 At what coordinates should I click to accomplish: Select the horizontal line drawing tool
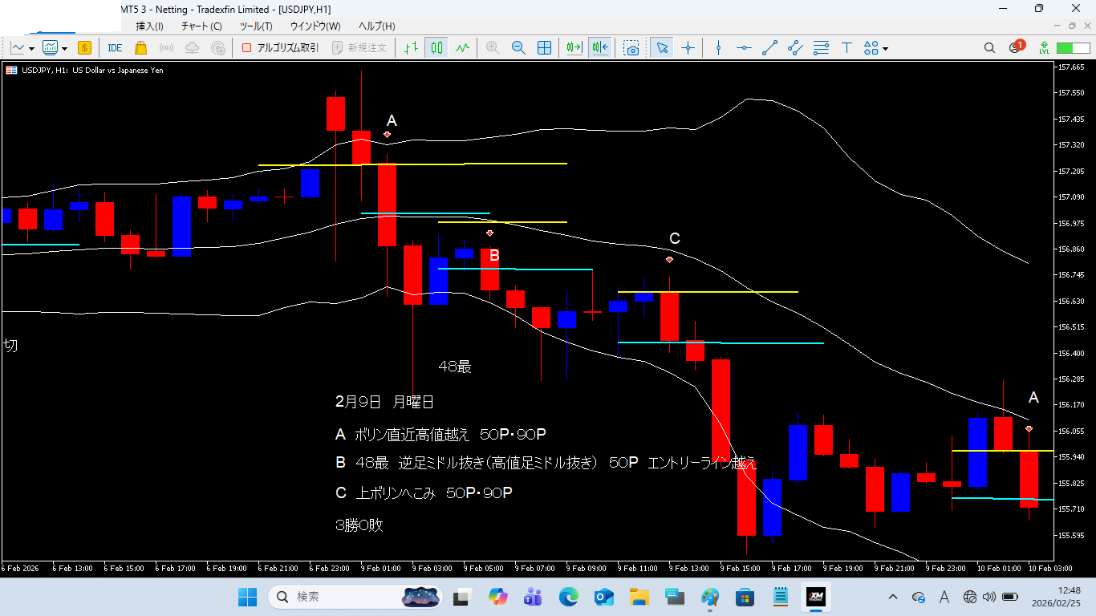point(744,48)
